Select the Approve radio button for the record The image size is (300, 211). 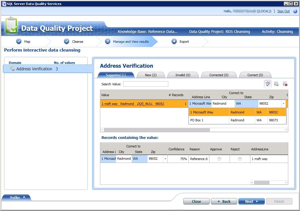point(219,159)
